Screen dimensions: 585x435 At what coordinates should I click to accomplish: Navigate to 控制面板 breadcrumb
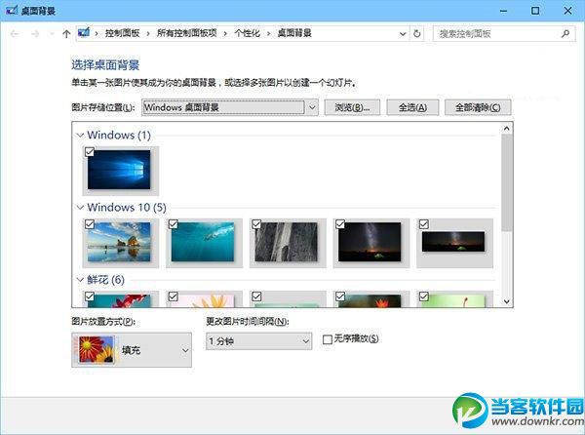pyautogui.click(x=123, y=33)
